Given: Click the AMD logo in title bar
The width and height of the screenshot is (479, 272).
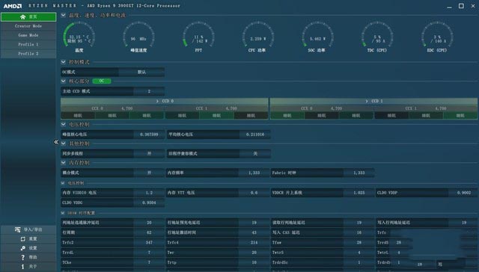Looking at the screenshot, I should [13, 6].
